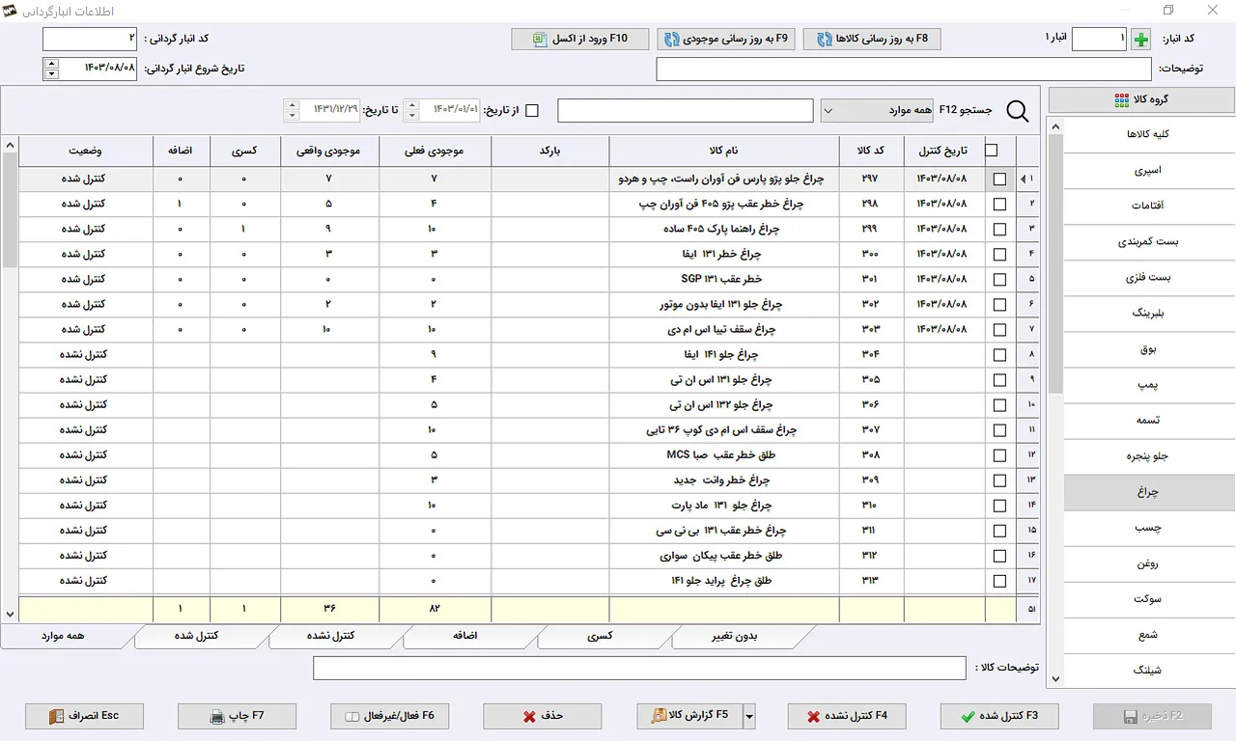The height and width of the screenshot is (741, 1236).
Task: Toggle the select-all checkbox in table header
Action: tap(991, 151)
